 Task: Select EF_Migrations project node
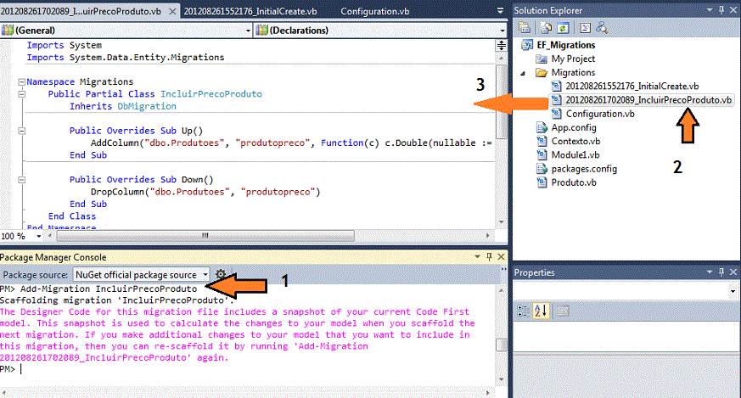pos(566,45)
